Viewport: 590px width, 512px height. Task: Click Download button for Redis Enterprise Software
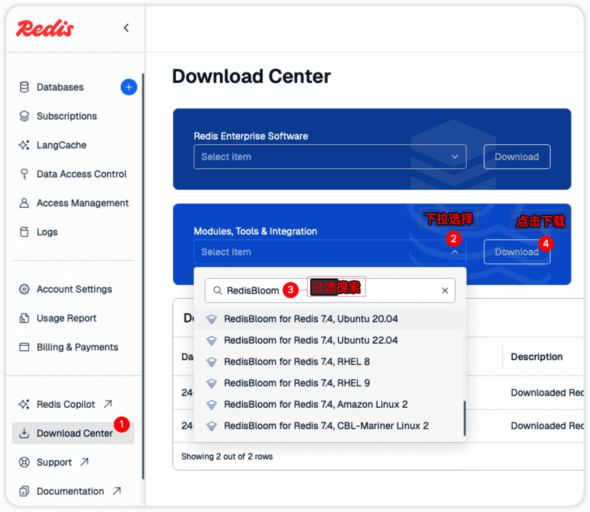[x=516, y=157]
